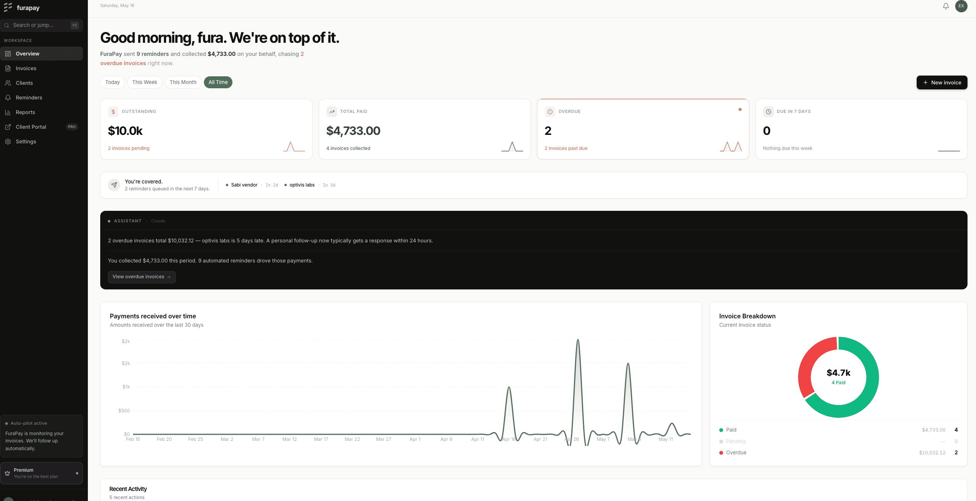Viewport: 976px width, 501px height.
Task: Select the All Time filter
Action: [x=218, y=82]
